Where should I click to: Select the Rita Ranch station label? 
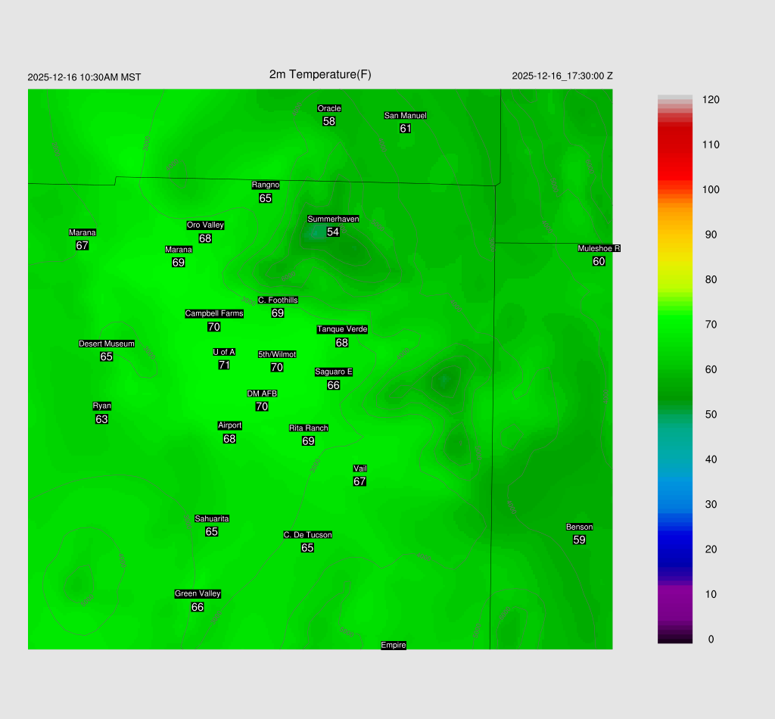point(309,428)
